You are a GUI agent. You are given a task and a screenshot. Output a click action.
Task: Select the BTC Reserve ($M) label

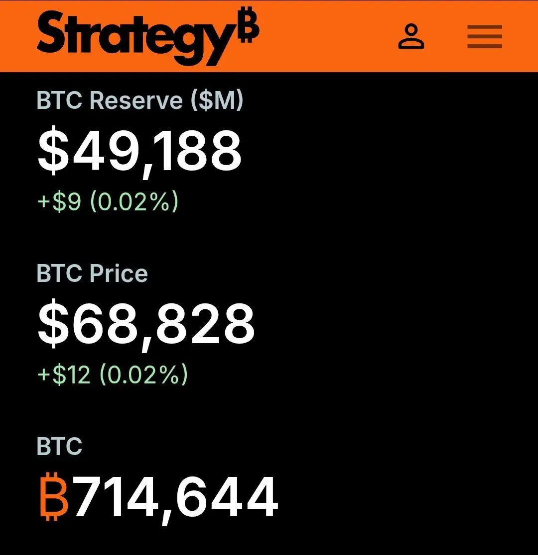(140, 100)
